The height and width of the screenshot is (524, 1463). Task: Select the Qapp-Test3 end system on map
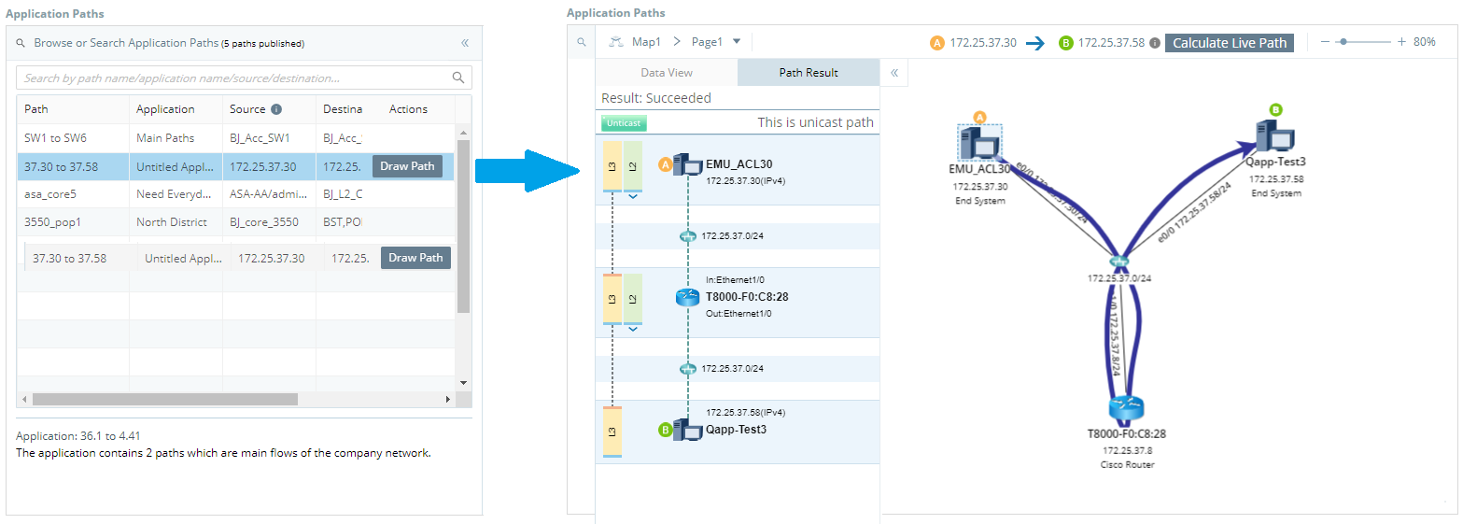pyautogui.click(x=1273, y=136)
